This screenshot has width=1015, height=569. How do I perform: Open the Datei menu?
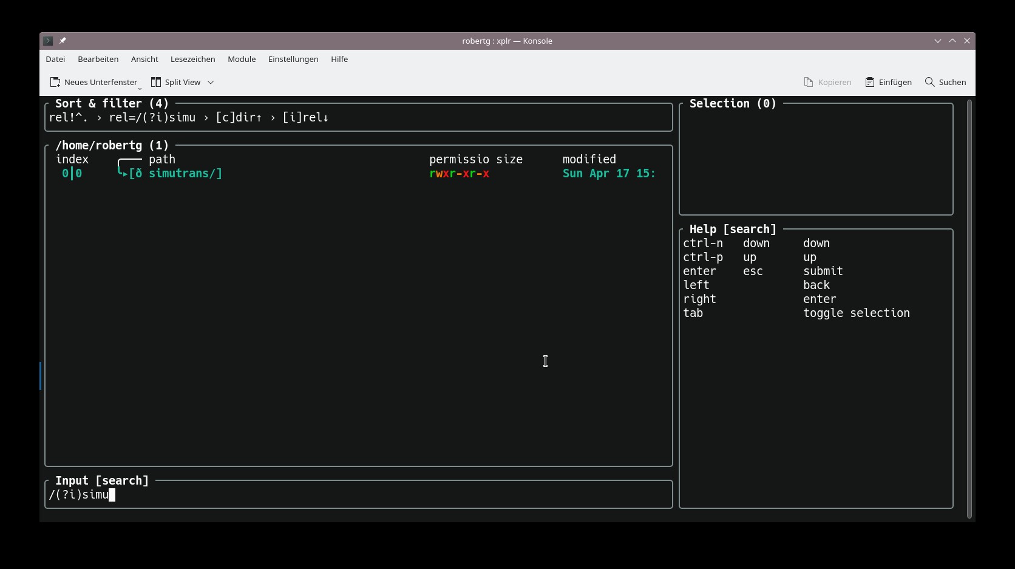[x=55, y=59]
